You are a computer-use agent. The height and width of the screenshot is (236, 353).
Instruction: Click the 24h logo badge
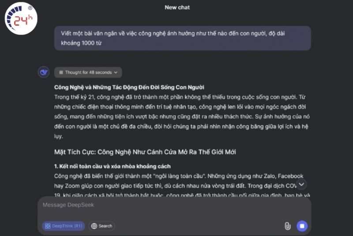coord(21,19)
